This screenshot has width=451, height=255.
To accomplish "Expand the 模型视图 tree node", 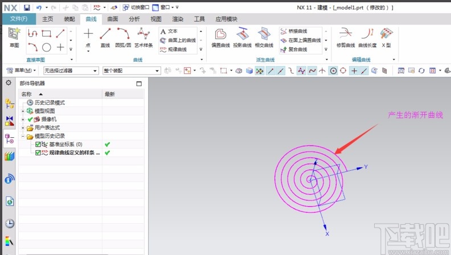I will click(x=23, y=111).
